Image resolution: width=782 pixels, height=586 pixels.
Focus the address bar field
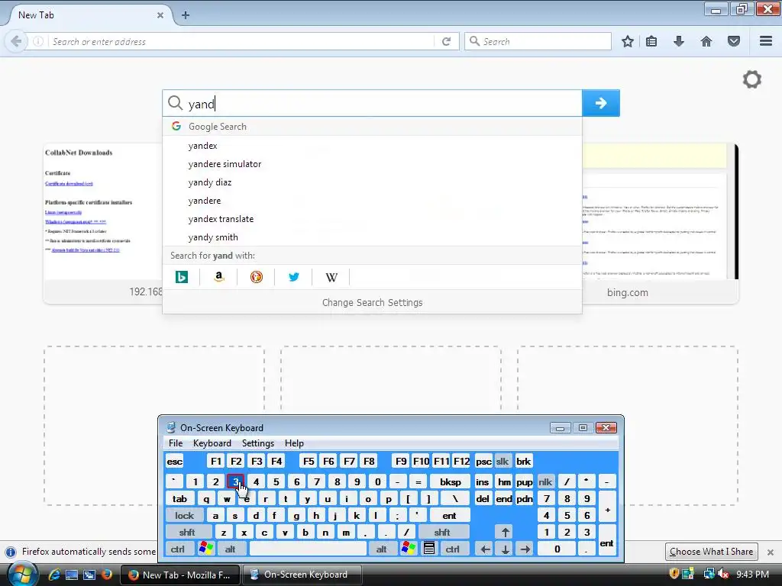(242, 41)
